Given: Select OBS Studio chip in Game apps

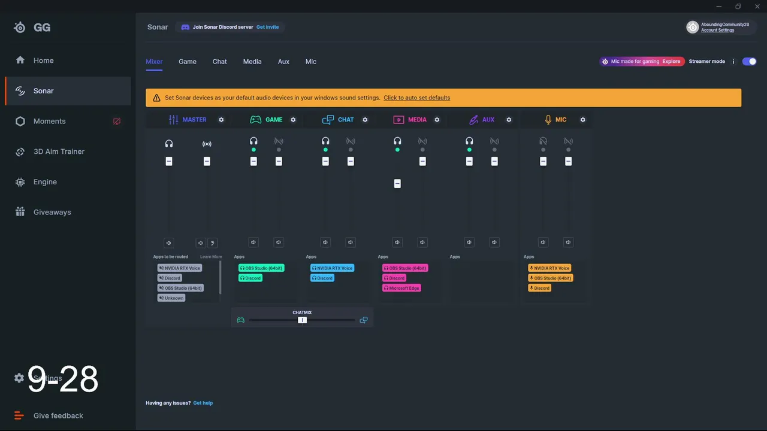Looking at the screenshot, I should coord(261,268).
